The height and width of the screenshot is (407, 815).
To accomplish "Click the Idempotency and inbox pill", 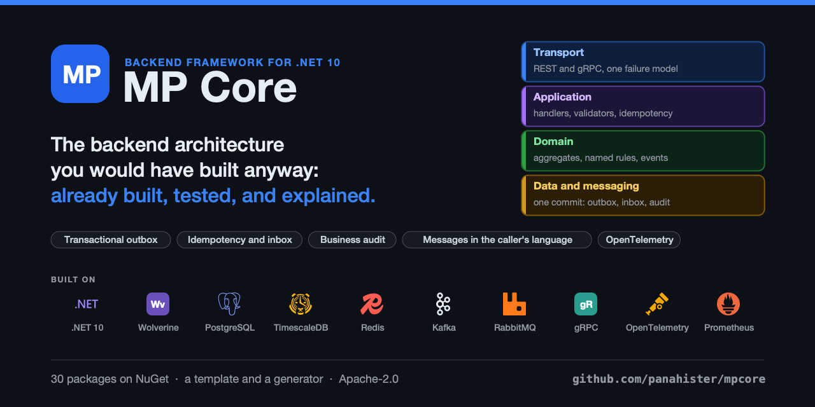I will 240,240.
